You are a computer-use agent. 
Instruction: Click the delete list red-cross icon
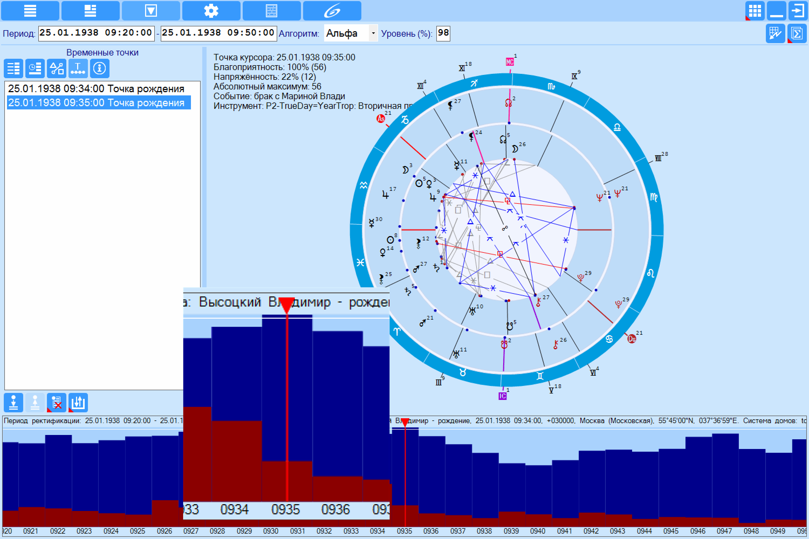point(56,403)
